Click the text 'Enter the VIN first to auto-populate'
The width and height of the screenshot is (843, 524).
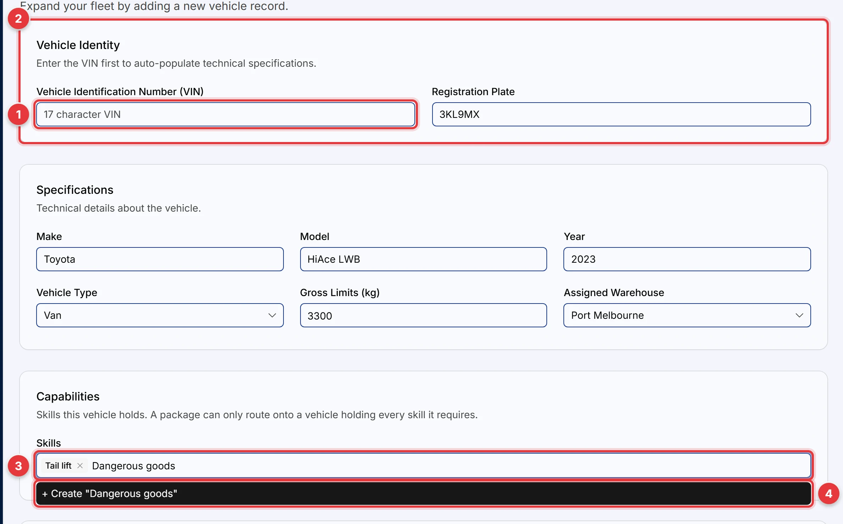coord(176,63)
